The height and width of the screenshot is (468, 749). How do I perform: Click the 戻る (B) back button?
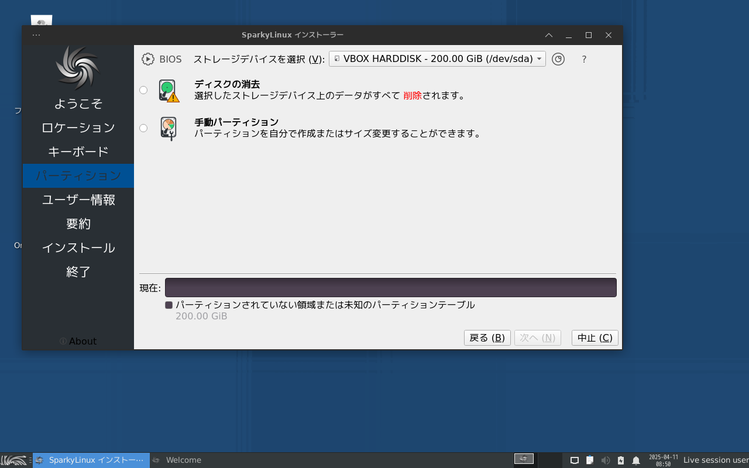487,338
